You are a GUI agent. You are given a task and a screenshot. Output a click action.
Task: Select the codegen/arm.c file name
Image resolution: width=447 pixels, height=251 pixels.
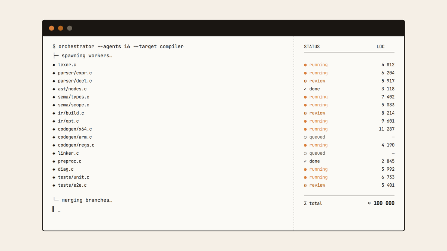[x=75, y=137]
